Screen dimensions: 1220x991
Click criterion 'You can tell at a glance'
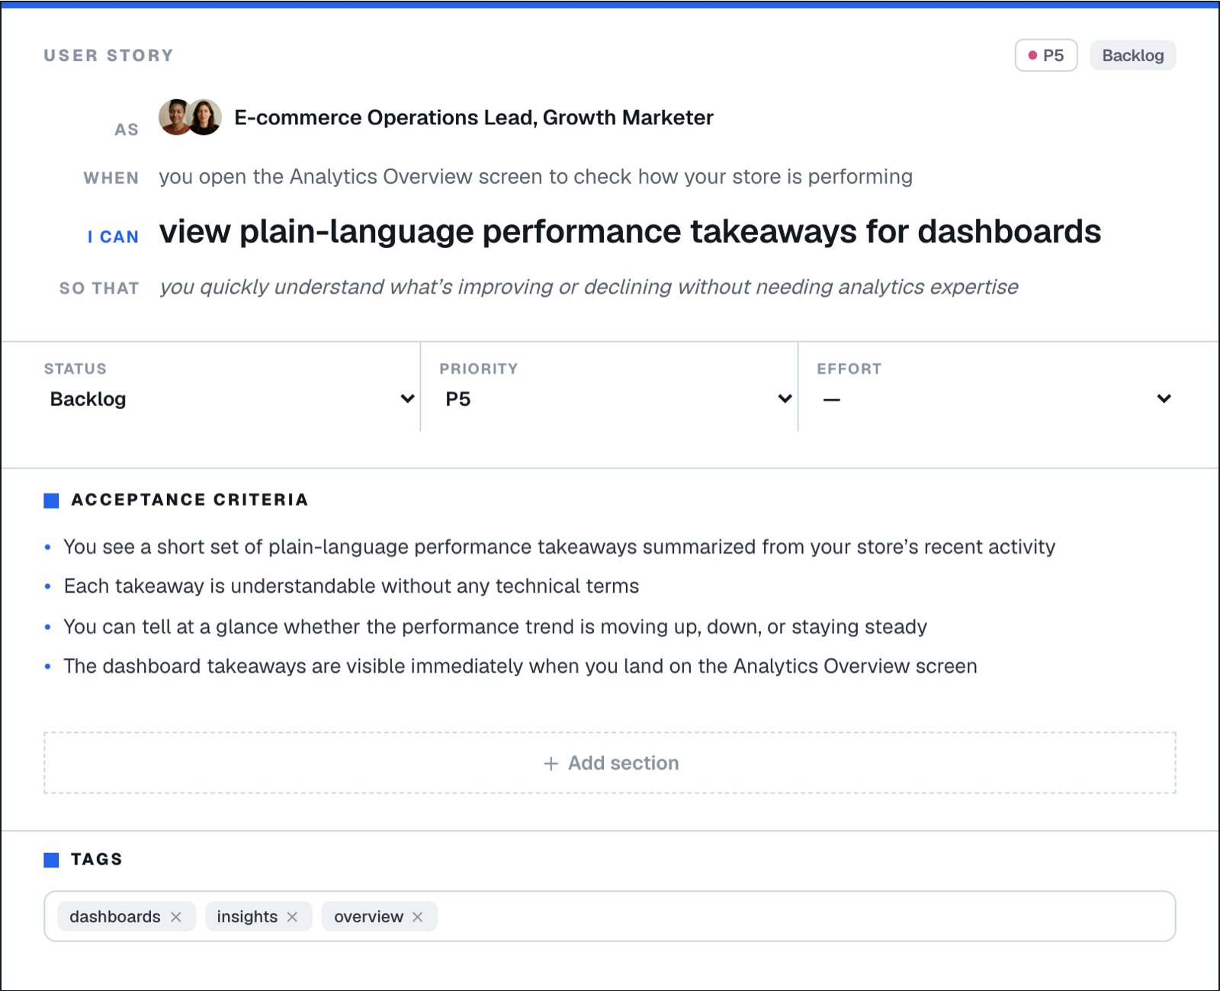496,627
